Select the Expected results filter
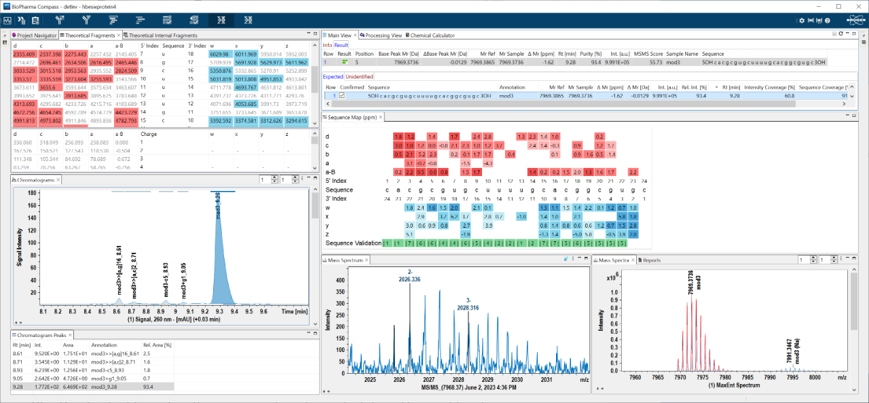 click(x=333, y=76)
